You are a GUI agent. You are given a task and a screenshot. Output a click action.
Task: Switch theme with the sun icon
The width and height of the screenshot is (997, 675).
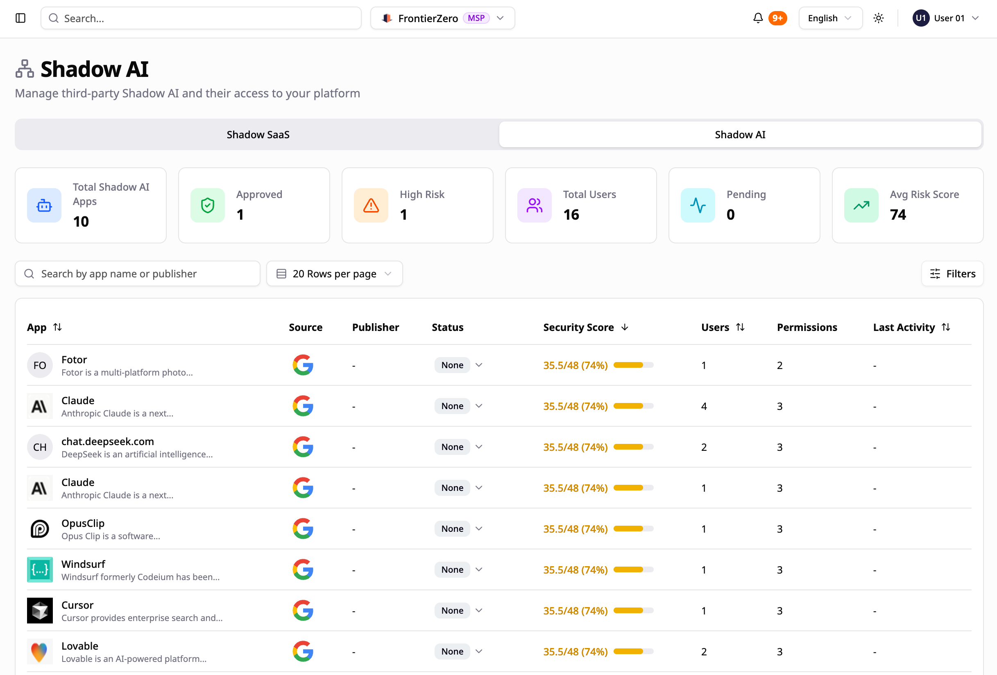[x=878, y=18]
